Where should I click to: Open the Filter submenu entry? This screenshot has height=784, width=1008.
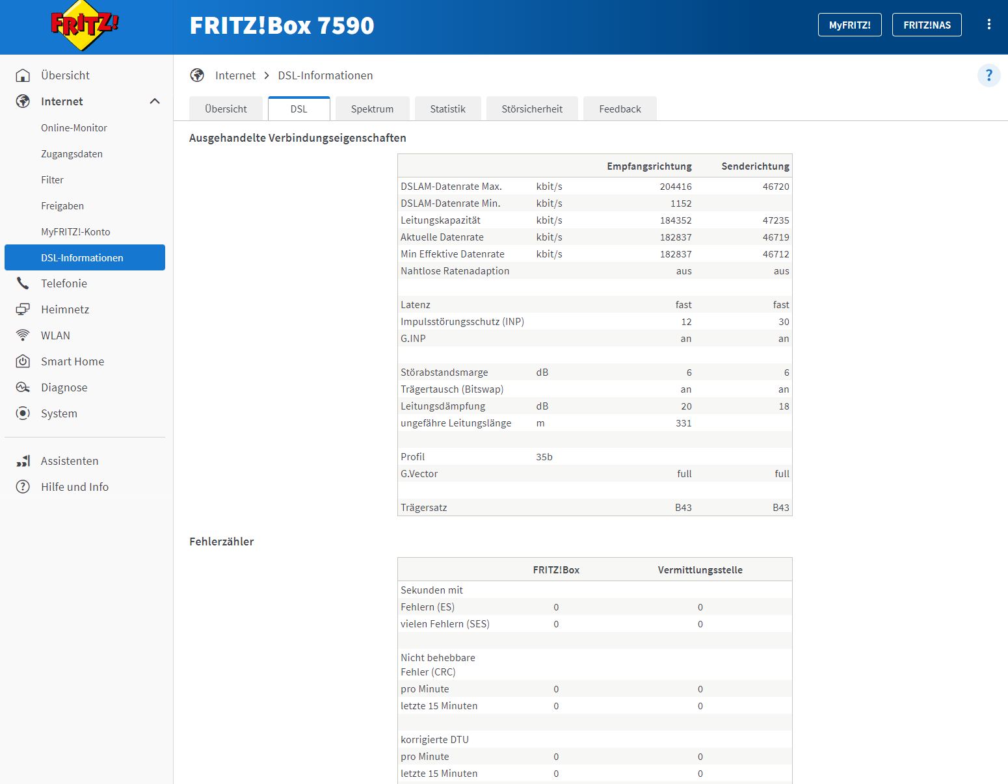(85, 180)
